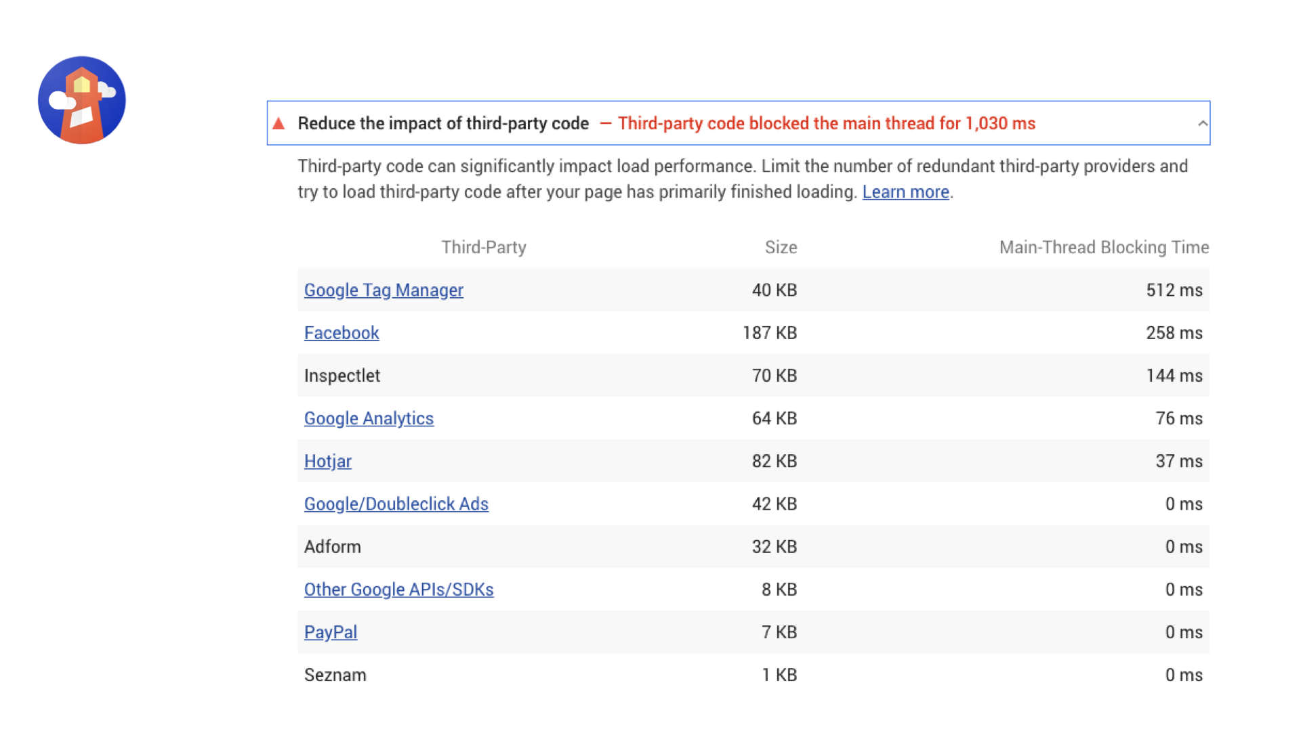This screenshot has width=1301, height=731.
Task: Visit the Hotjar link
Action: point(328,462)
